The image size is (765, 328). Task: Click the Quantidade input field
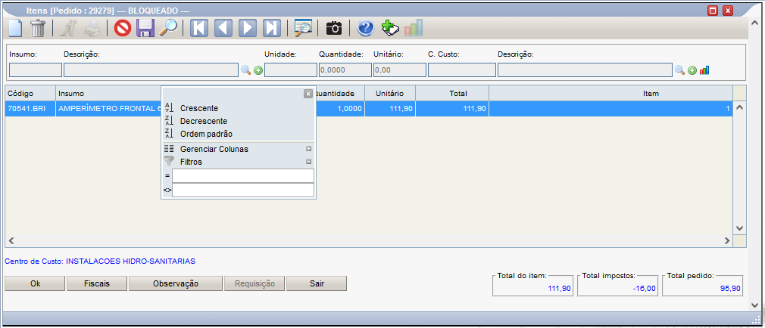point(345,70)
